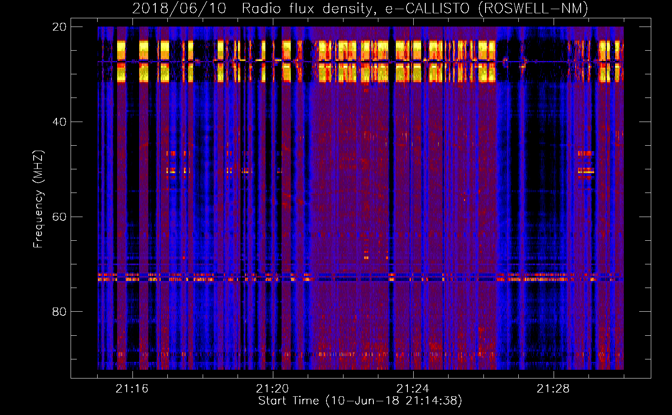The height and width of the screenshot is (415, 672).
Task: Click the '21:24' time tick label
Action: click(x=413, y=389)
